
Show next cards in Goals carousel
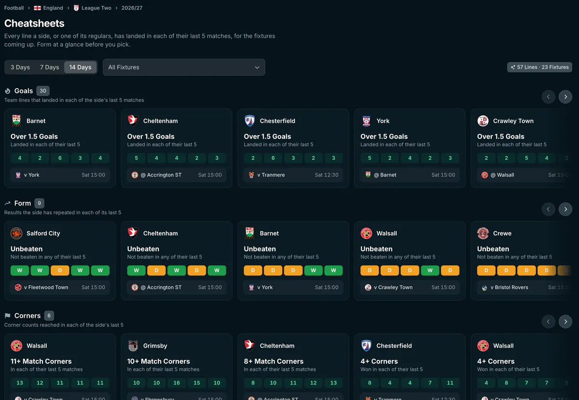[565, 97]
